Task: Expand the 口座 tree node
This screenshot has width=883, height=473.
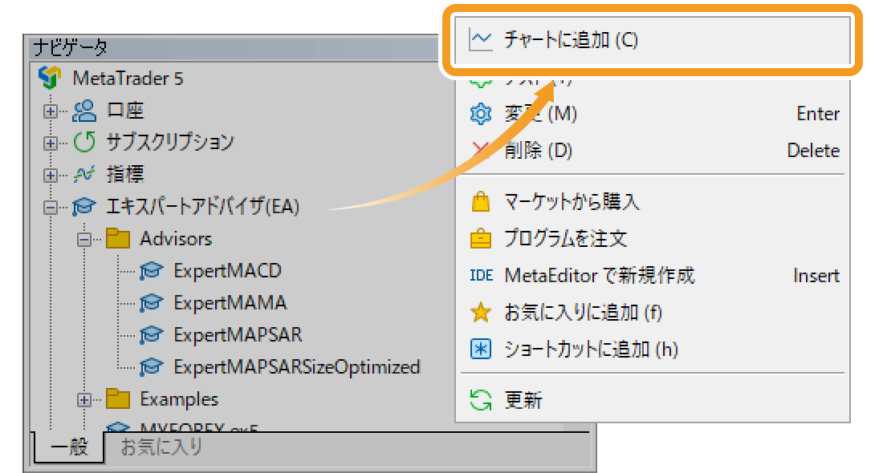Action: [x=50, y=111]
